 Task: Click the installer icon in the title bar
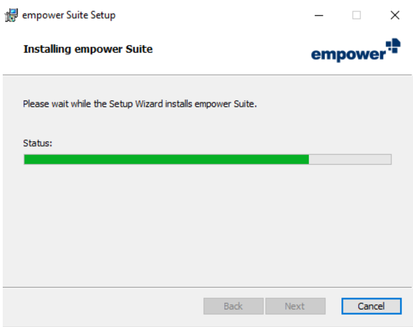pos(11,15)
